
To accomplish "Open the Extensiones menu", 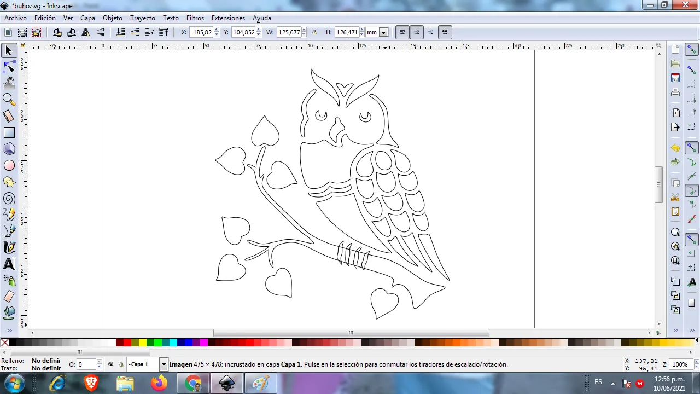I will pos(228,18).
